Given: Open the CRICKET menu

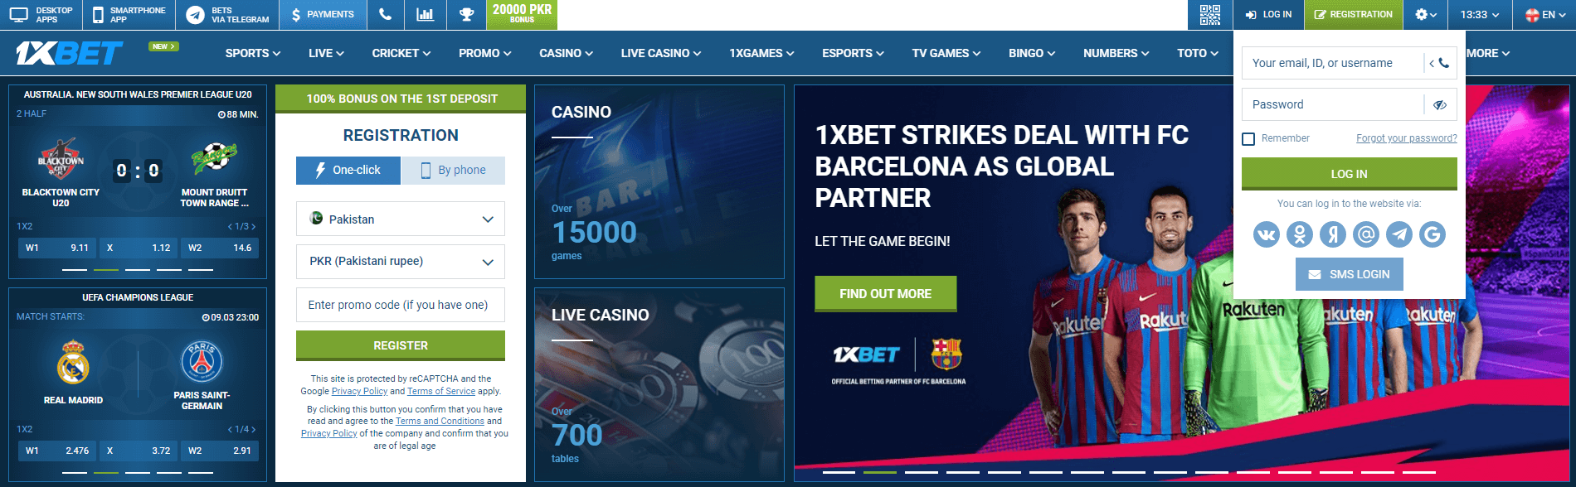Looking at the screenshot, I should 401,53.
